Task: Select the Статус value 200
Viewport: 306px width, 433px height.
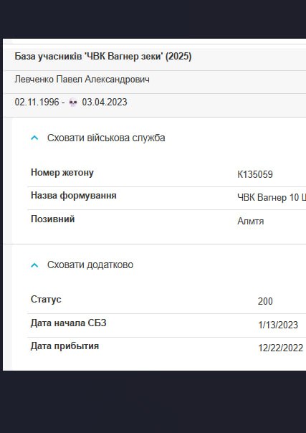Action: pyautogui.click(x=265, y=301)
